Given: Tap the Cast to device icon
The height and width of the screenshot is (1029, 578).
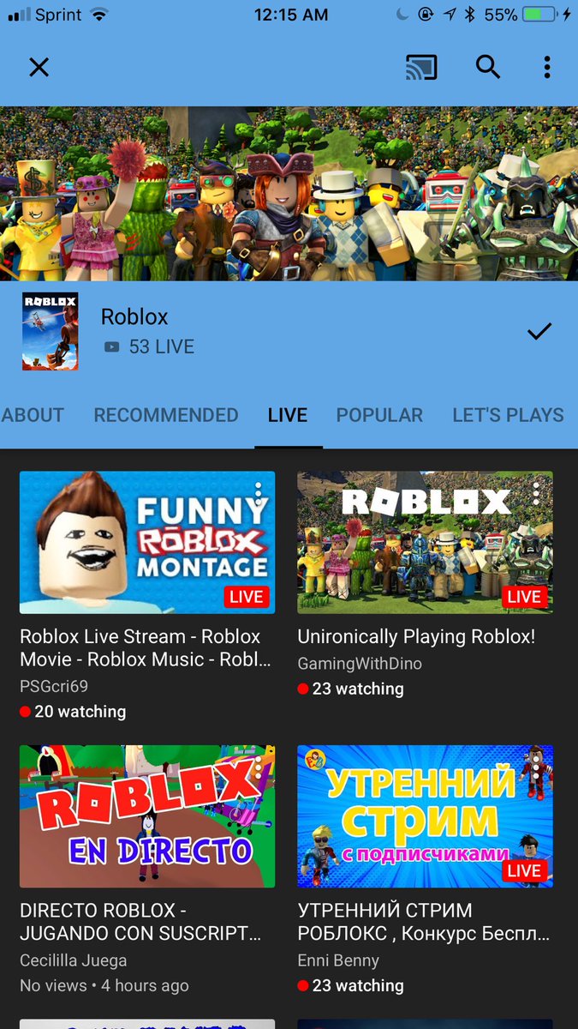Looking at the screenshot, I should click(x=421, y=67).
